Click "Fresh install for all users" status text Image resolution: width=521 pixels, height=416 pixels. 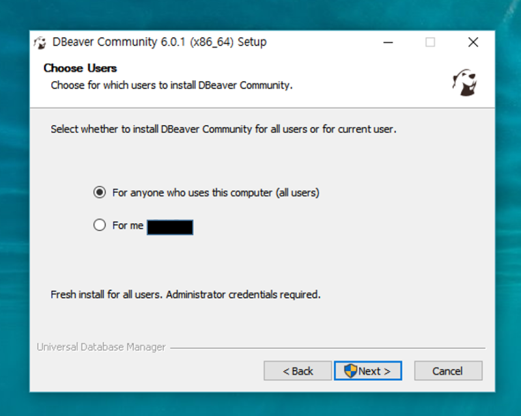point(186,294)
